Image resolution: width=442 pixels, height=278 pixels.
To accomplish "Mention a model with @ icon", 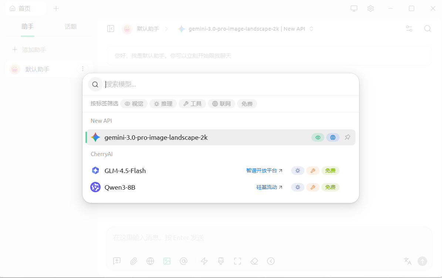I will click(183, 261).
